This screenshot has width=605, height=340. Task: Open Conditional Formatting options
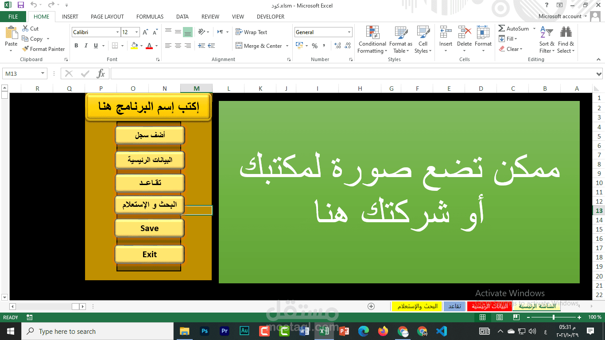[x=372, y=40]
